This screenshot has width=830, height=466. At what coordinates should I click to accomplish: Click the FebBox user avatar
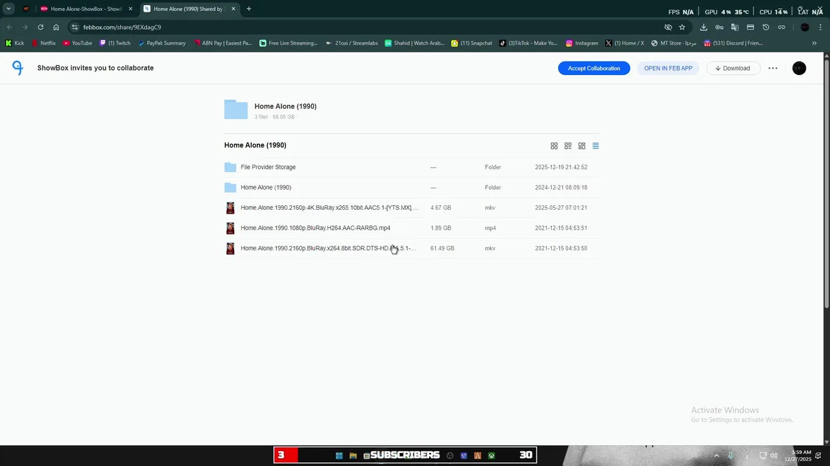(799, 68)
